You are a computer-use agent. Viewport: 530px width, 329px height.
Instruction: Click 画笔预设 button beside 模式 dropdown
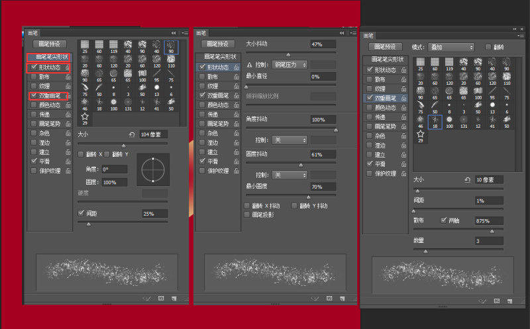[385, 47]
